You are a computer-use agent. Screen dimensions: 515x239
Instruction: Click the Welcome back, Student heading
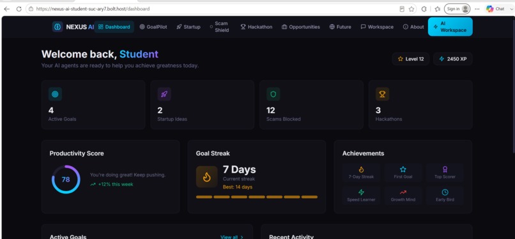pyautogui.click(x=100, y=54)
